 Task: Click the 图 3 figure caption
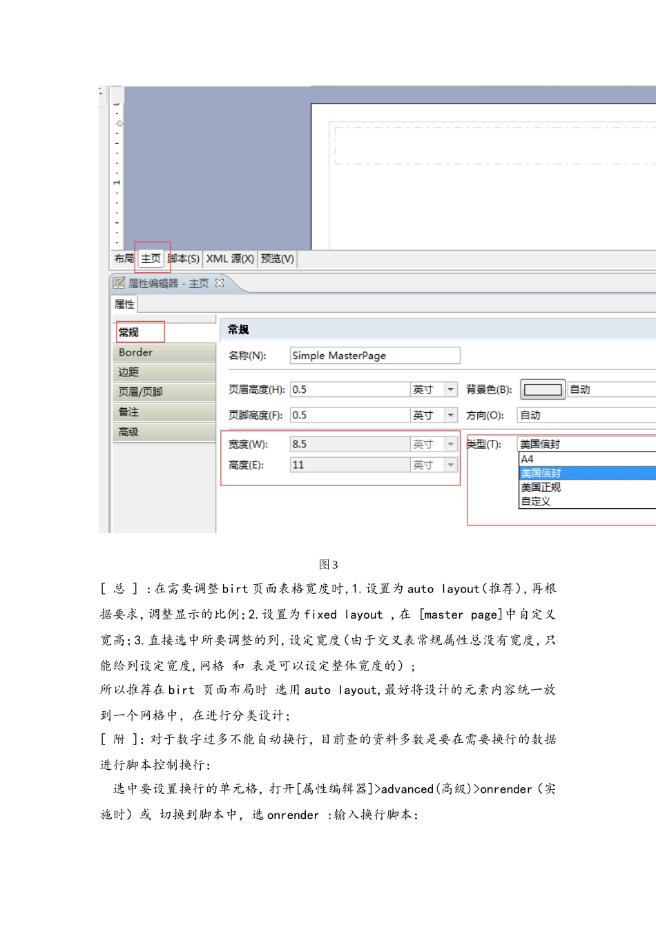[329, 565]
